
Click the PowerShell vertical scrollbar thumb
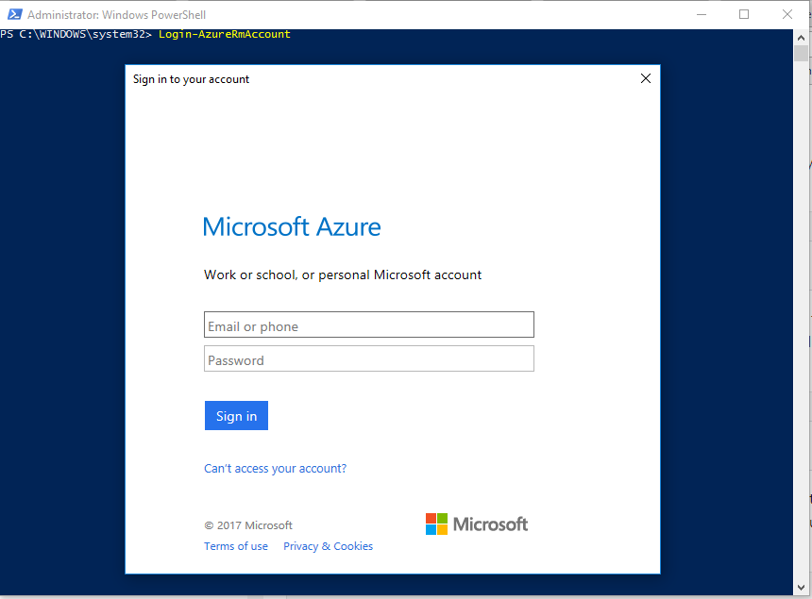(801, 54)
